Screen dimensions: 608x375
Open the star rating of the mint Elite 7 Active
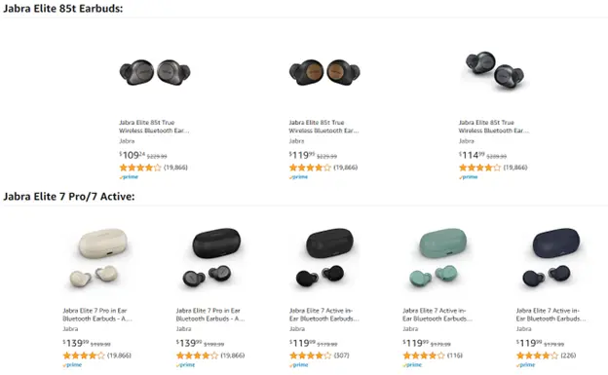click(x=424, y=356)
